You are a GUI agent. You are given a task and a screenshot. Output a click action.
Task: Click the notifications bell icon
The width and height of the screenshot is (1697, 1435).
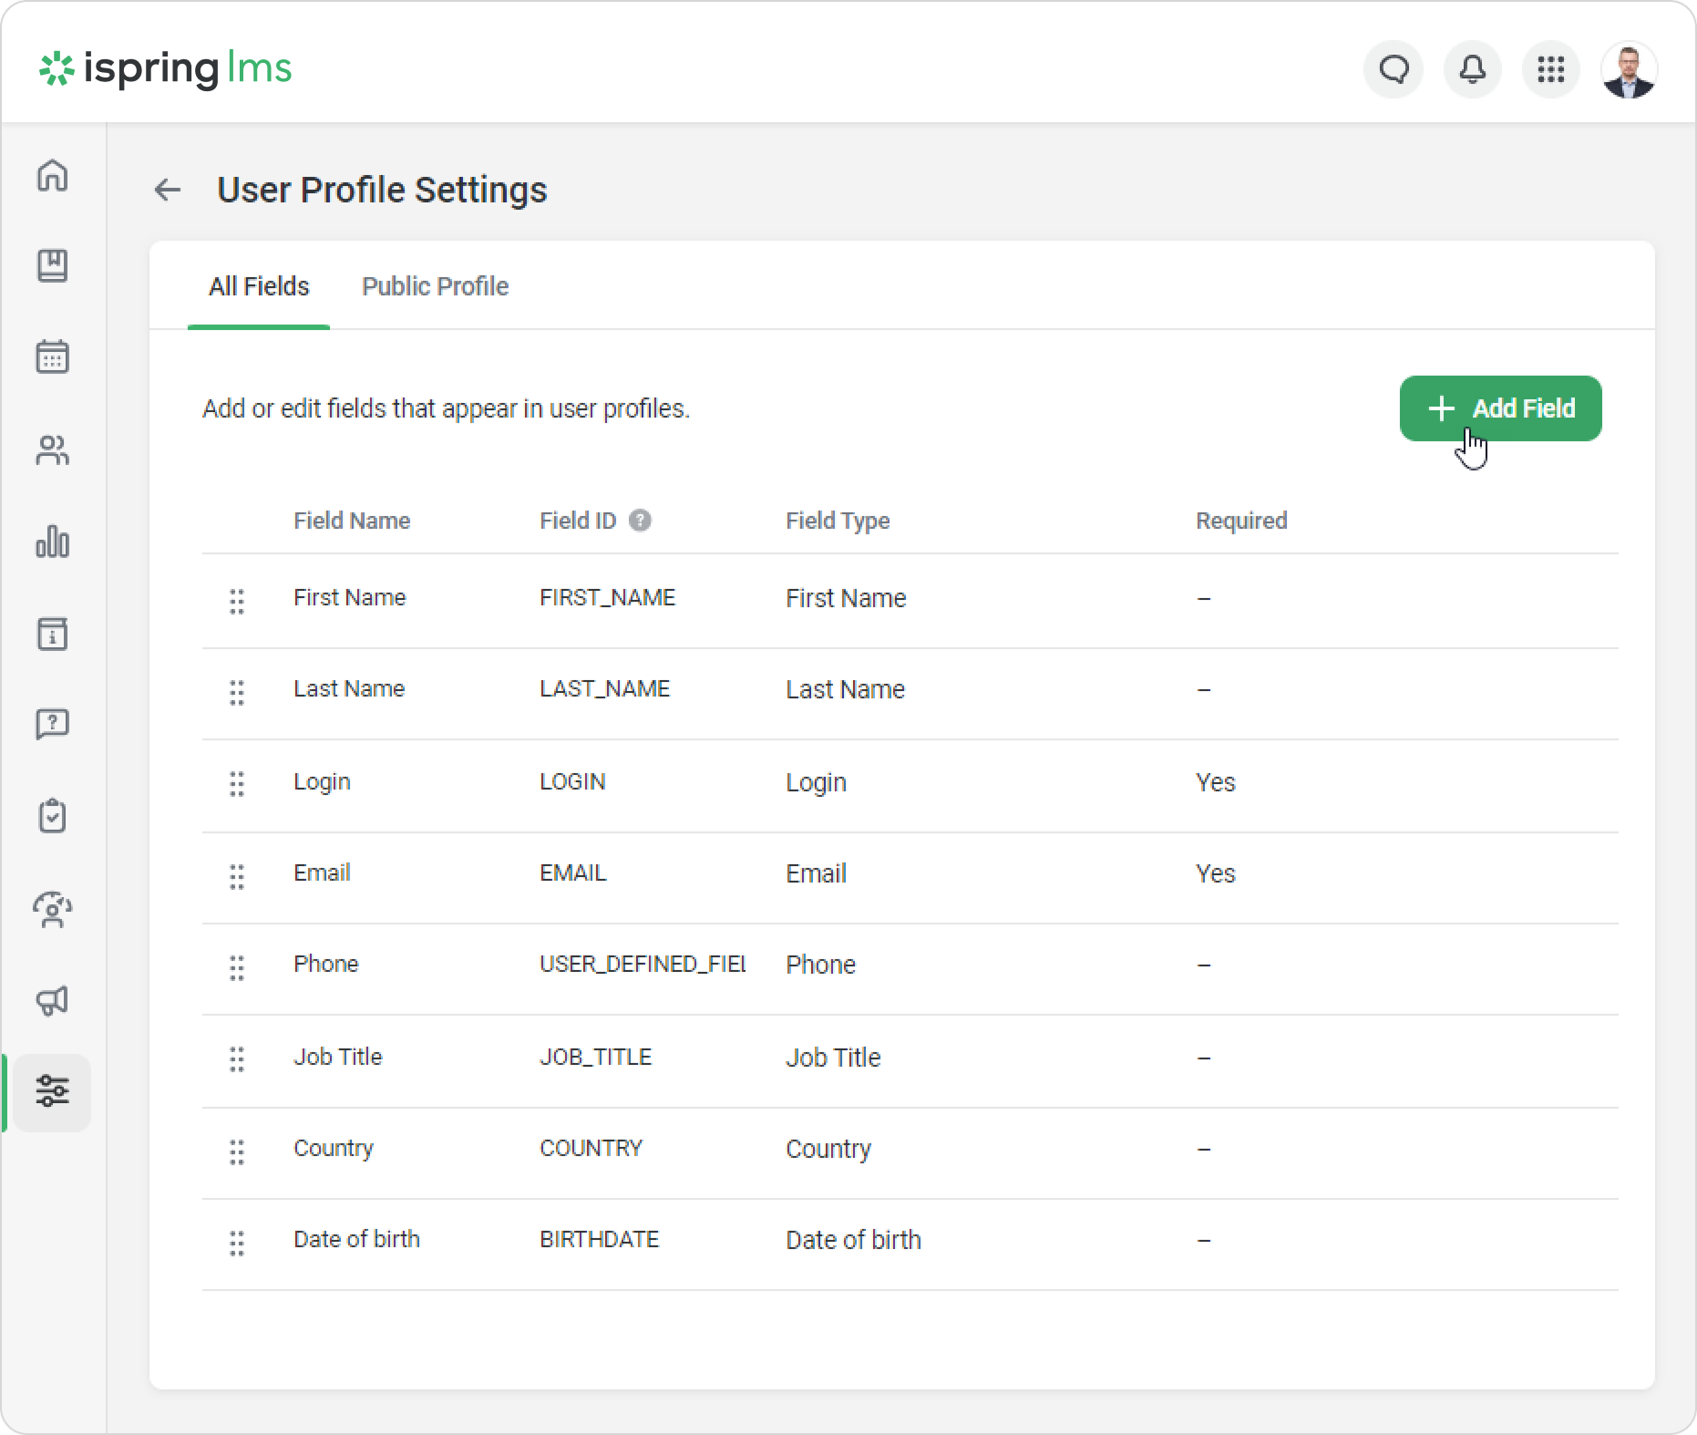coord(1472,69)
